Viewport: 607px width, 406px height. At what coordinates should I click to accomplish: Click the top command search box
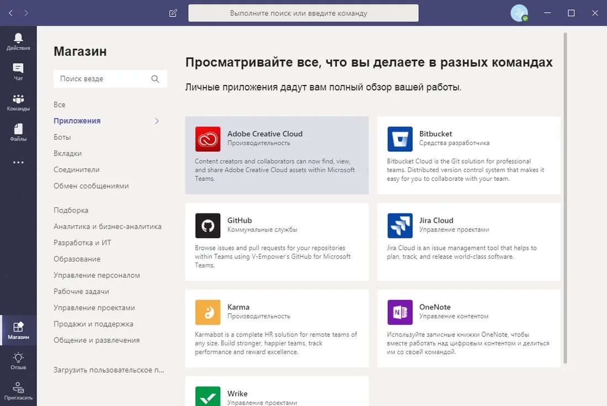[x=303, y=13]
